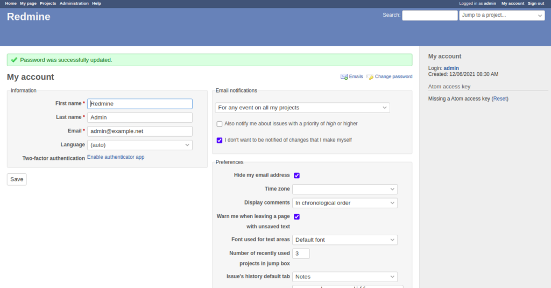Open My account in top menu
Viewport: 551px width, 288px height.
[x=513, y=3]
